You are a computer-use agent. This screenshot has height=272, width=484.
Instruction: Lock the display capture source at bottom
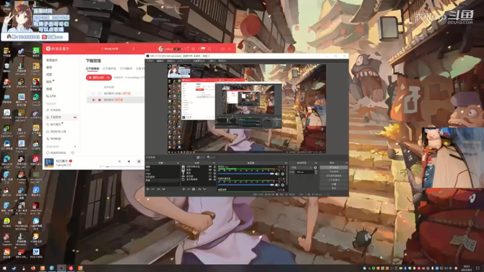(215, 179)
